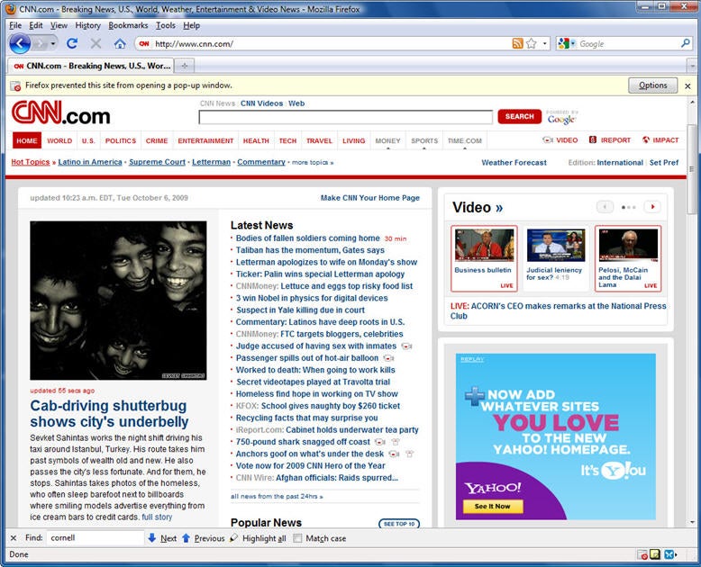The height and width of the screenshot is (567, 701).
Task: Play video icon beside Judge accused story
Action: coord(406,346)
